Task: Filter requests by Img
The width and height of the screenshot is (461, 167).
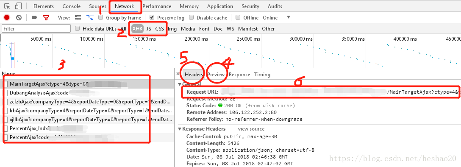Action: pos(172,28)
